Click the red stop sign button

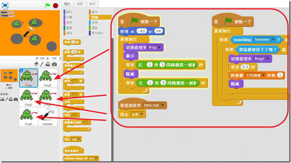click(55, 6)
